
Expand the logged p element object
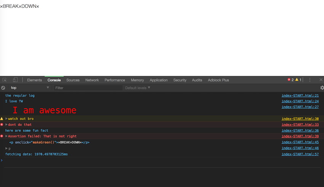pyautogui.click(x=6, y=148)
